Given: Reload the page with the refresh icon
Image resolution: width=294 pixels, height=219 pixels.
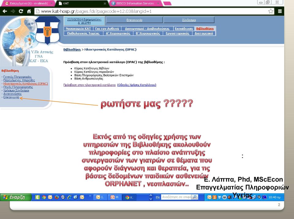Looking at the screenshot, I should [x=21, y=11].
